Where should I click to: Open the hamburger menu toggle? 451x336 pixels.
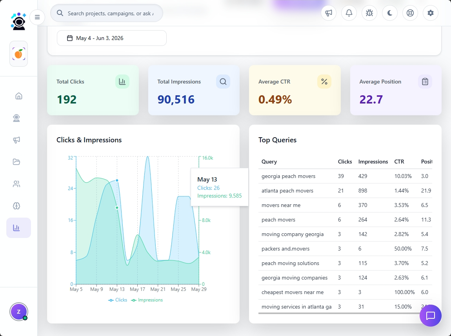tap(37, 17)
